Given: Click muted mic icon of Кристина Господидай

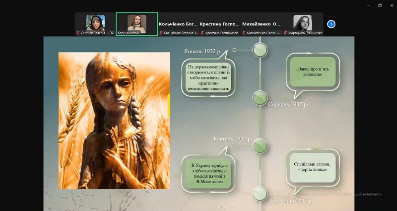Looking at the screenshot, I should point(202,33).
